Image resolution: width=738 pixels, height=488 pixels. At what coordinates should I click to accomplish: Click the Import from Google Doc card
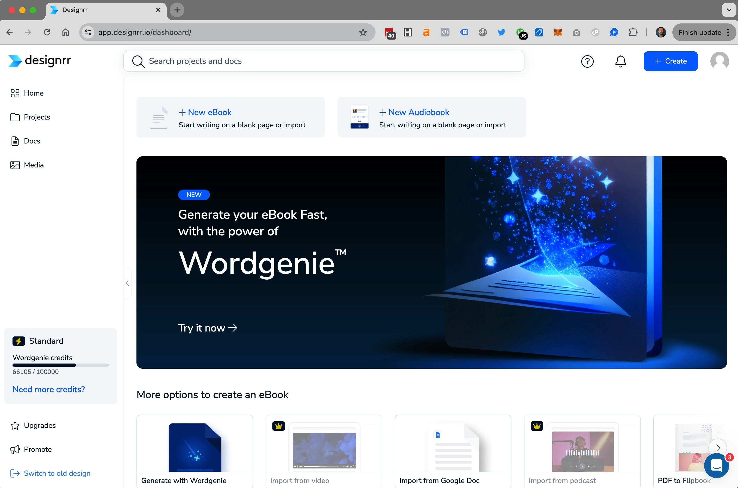453,448
